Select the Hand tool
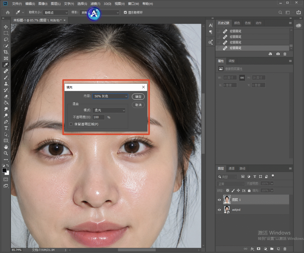Screen dimensions: 304x253 6,147
